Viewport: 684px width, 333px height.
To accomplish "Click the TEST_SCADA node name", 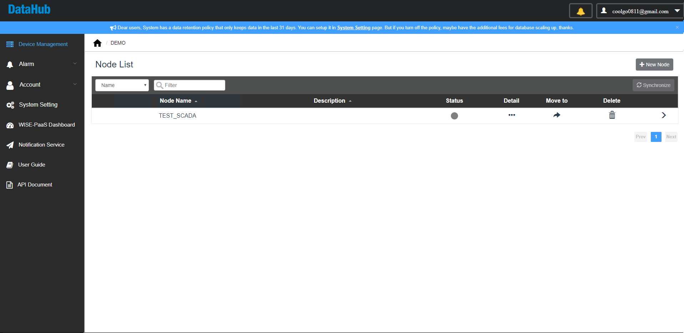I will (177, 116).
